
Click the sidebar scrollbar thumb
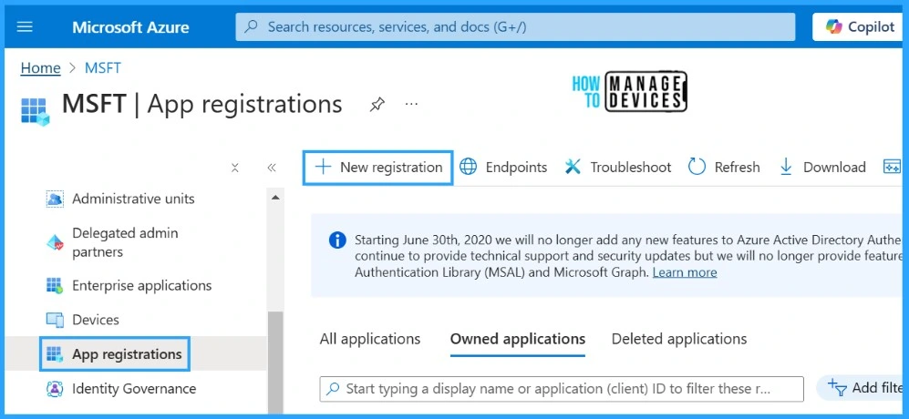[275, 363]
